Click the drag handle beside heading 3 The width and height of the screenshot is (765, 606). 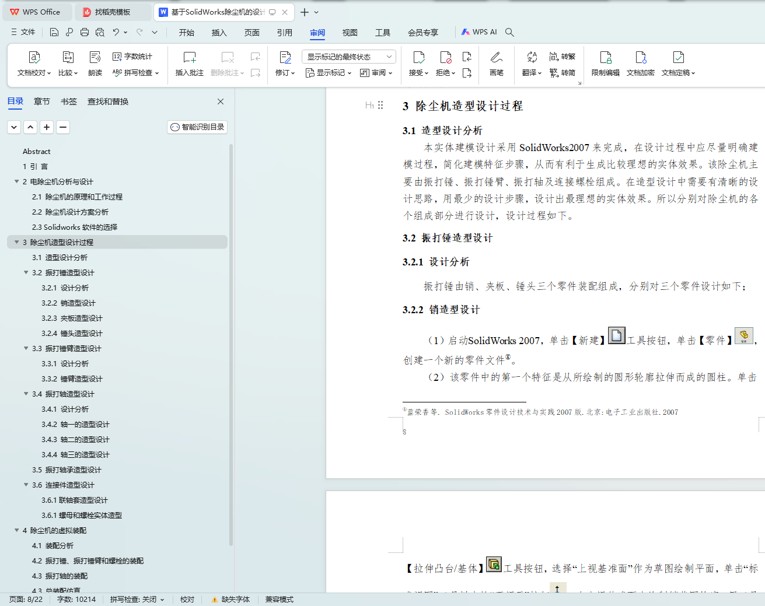[x=380, y=105]
